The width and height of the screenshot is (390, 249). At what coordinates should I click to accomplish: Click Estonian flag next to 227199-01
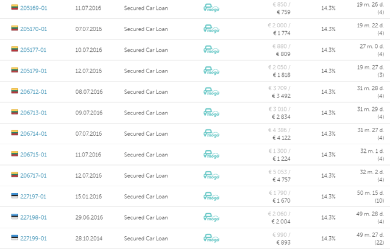click(15, 237)
